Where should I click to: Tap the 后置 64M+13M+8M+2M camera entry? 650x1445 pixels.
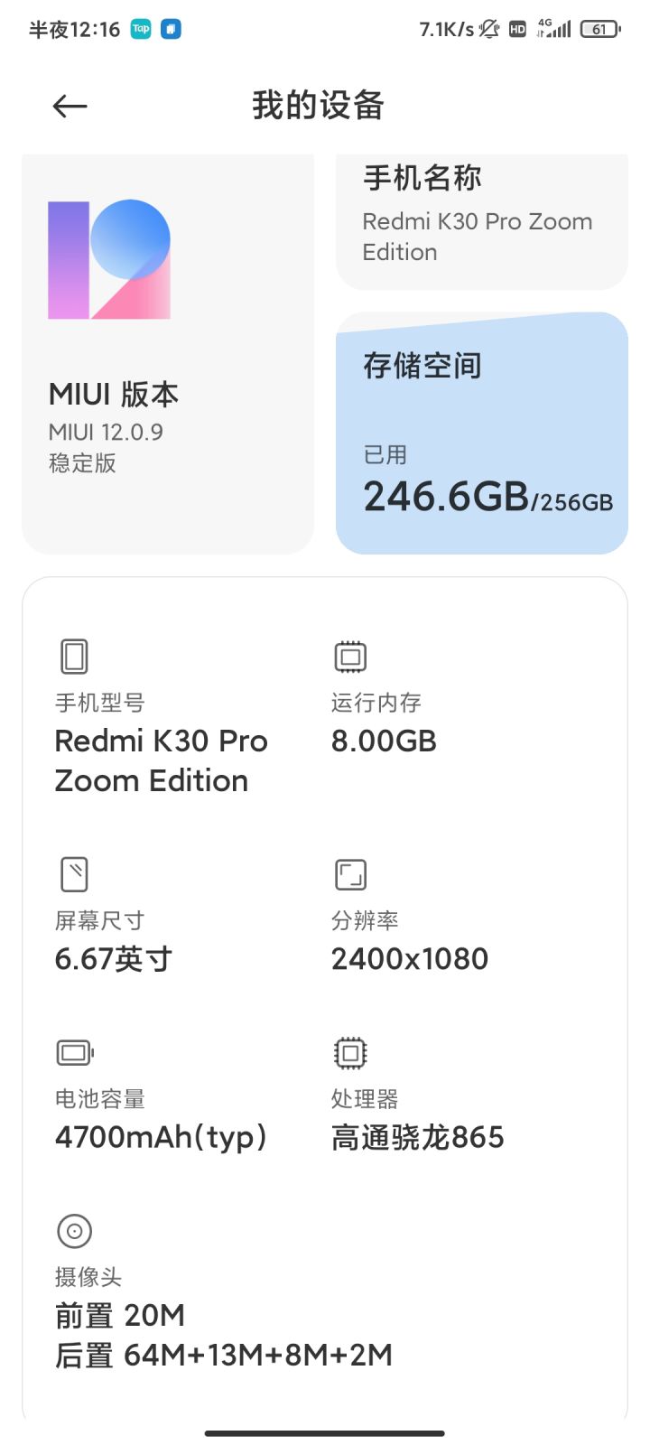click(x=224, y=1355)
